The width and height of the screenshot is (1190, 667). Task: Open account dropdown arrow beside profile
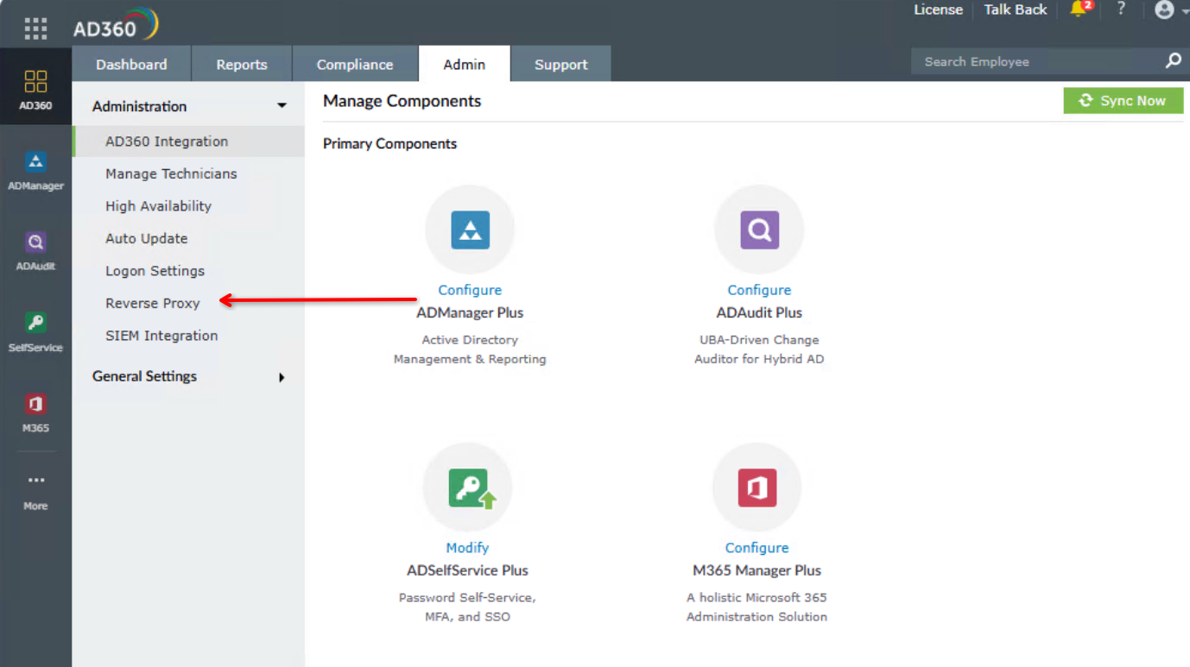click(x=1184, y=12)
